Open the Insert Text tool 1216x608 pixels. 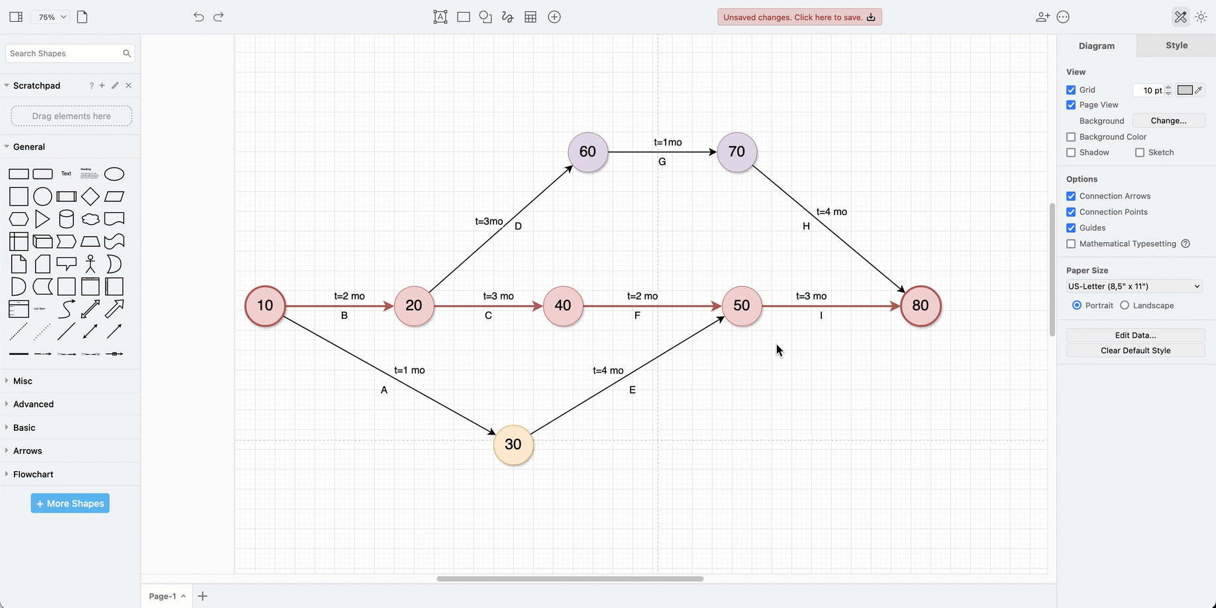point(440,17)
